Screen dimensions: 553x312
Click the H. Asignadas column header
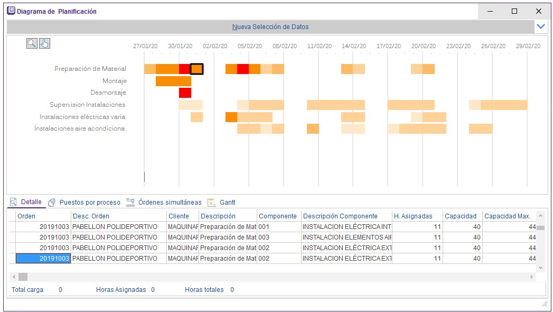click(x=413, y=216)
